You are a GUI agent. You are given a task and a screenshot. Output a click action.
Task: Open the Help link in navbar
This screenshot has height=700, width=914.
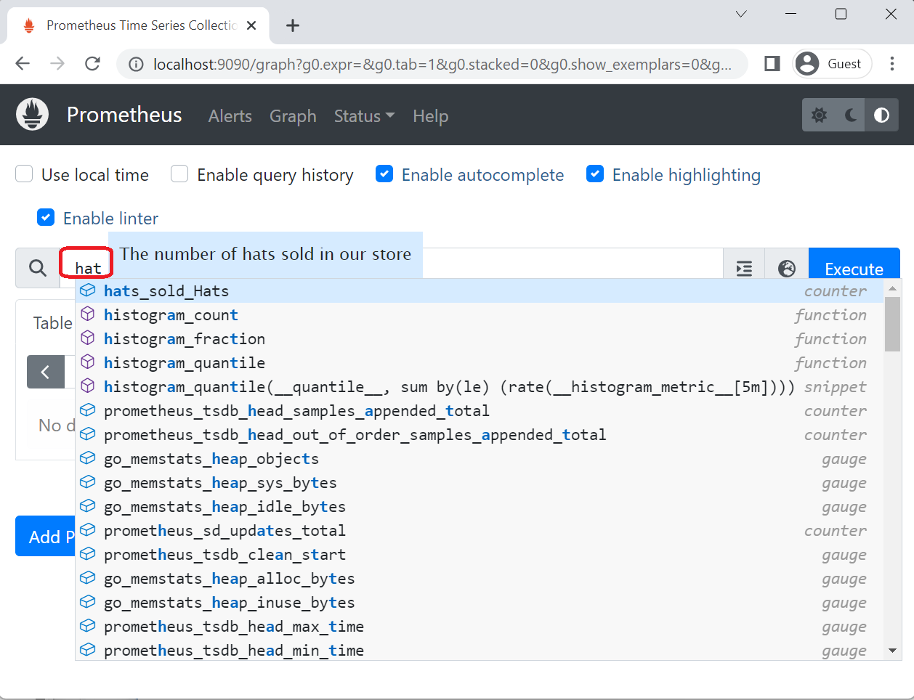tap(430, 116)
